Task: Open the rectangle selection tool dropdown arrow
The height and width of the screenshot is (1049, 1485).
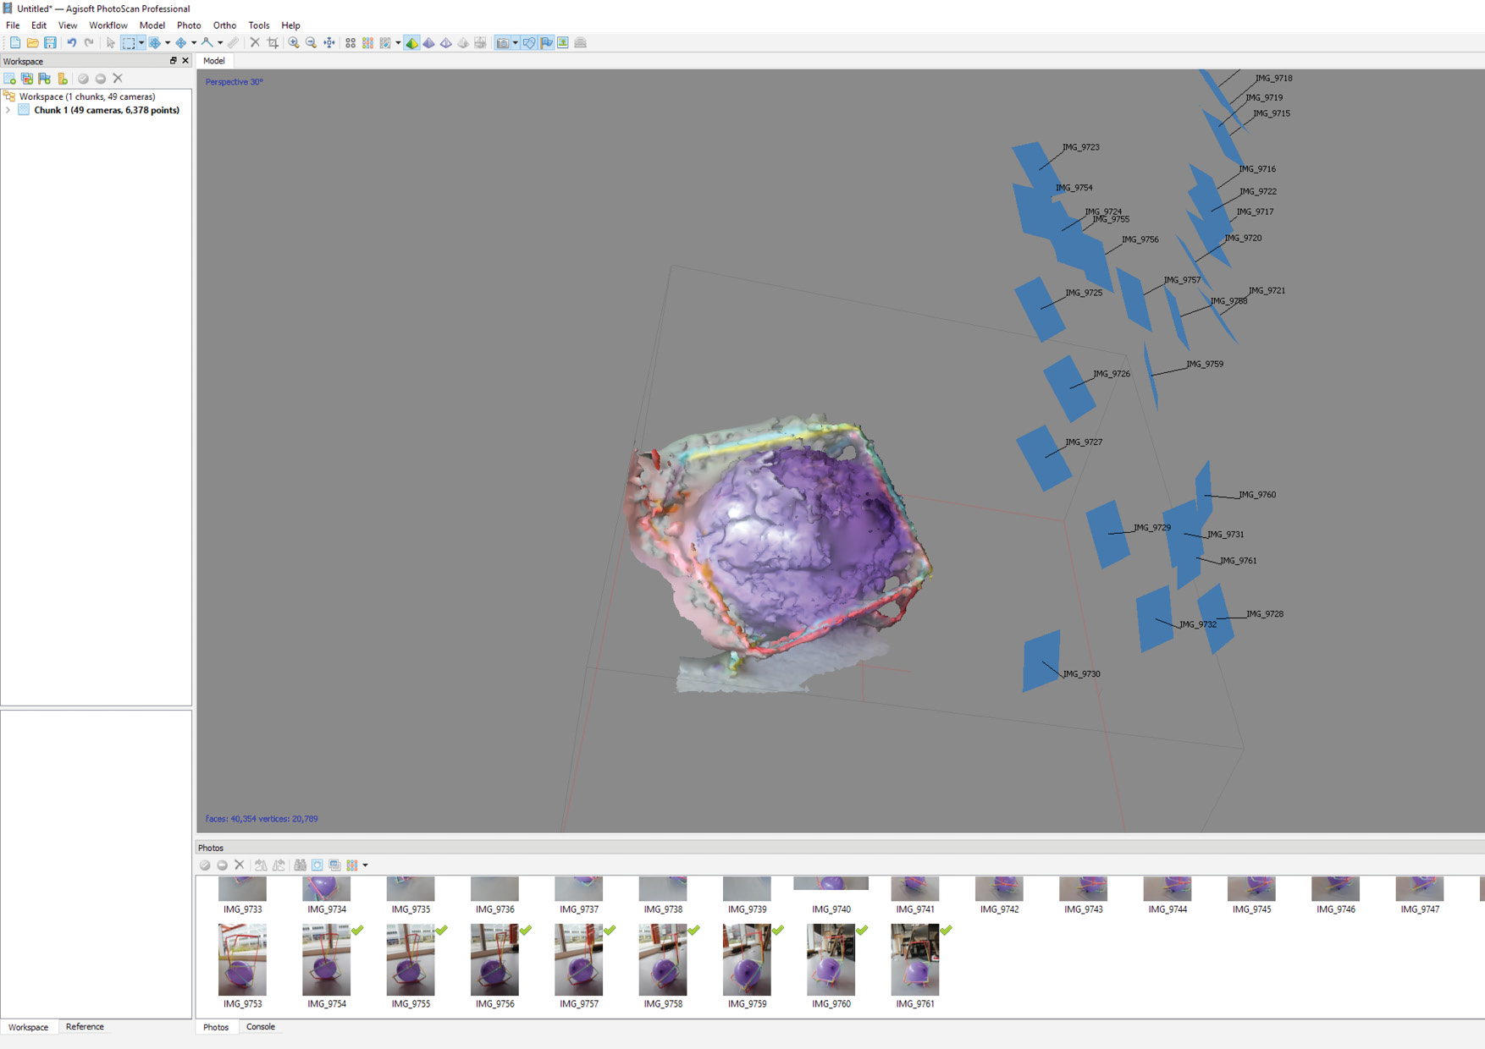Action: 141,43
